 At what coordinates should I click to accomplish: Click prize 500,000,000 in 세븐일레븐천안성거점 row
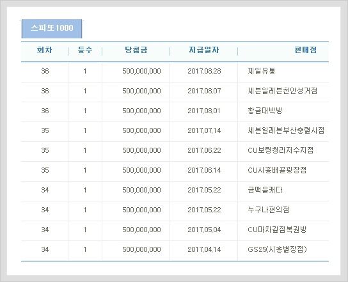coord(141,91)
